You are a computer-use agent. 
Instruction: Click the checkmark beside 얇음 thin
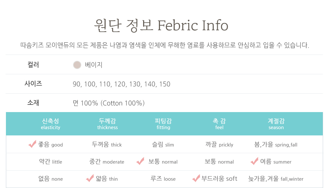coord(90,178)
